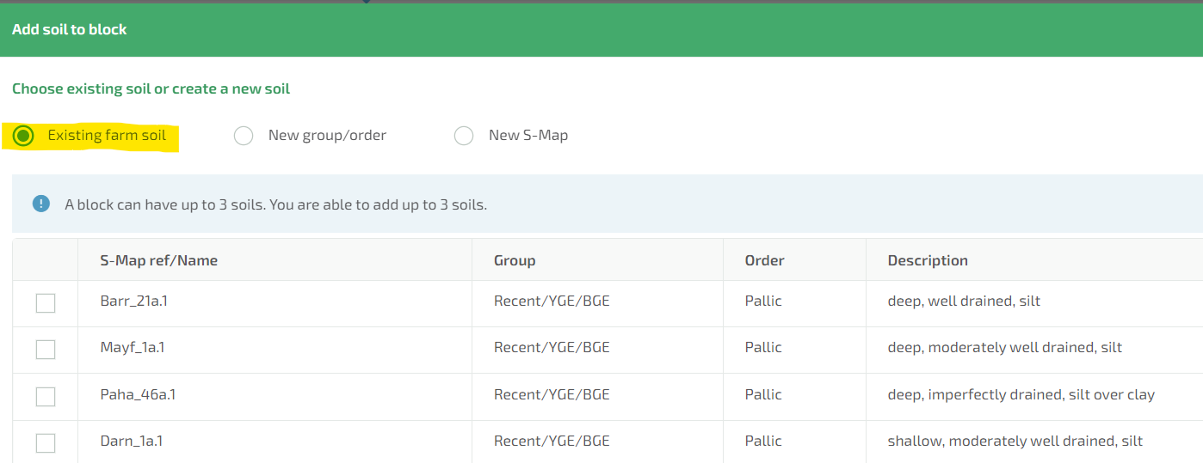Choose the New group/order option
Viewport: 1203px width, 463px height.
coord(244,136)
